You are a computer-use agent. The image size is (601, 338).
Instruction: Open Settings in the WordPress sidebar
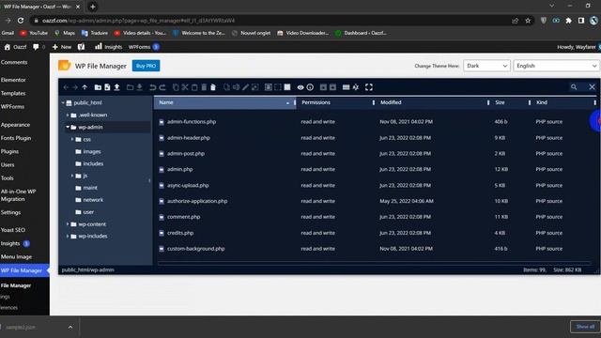[10, 213]
